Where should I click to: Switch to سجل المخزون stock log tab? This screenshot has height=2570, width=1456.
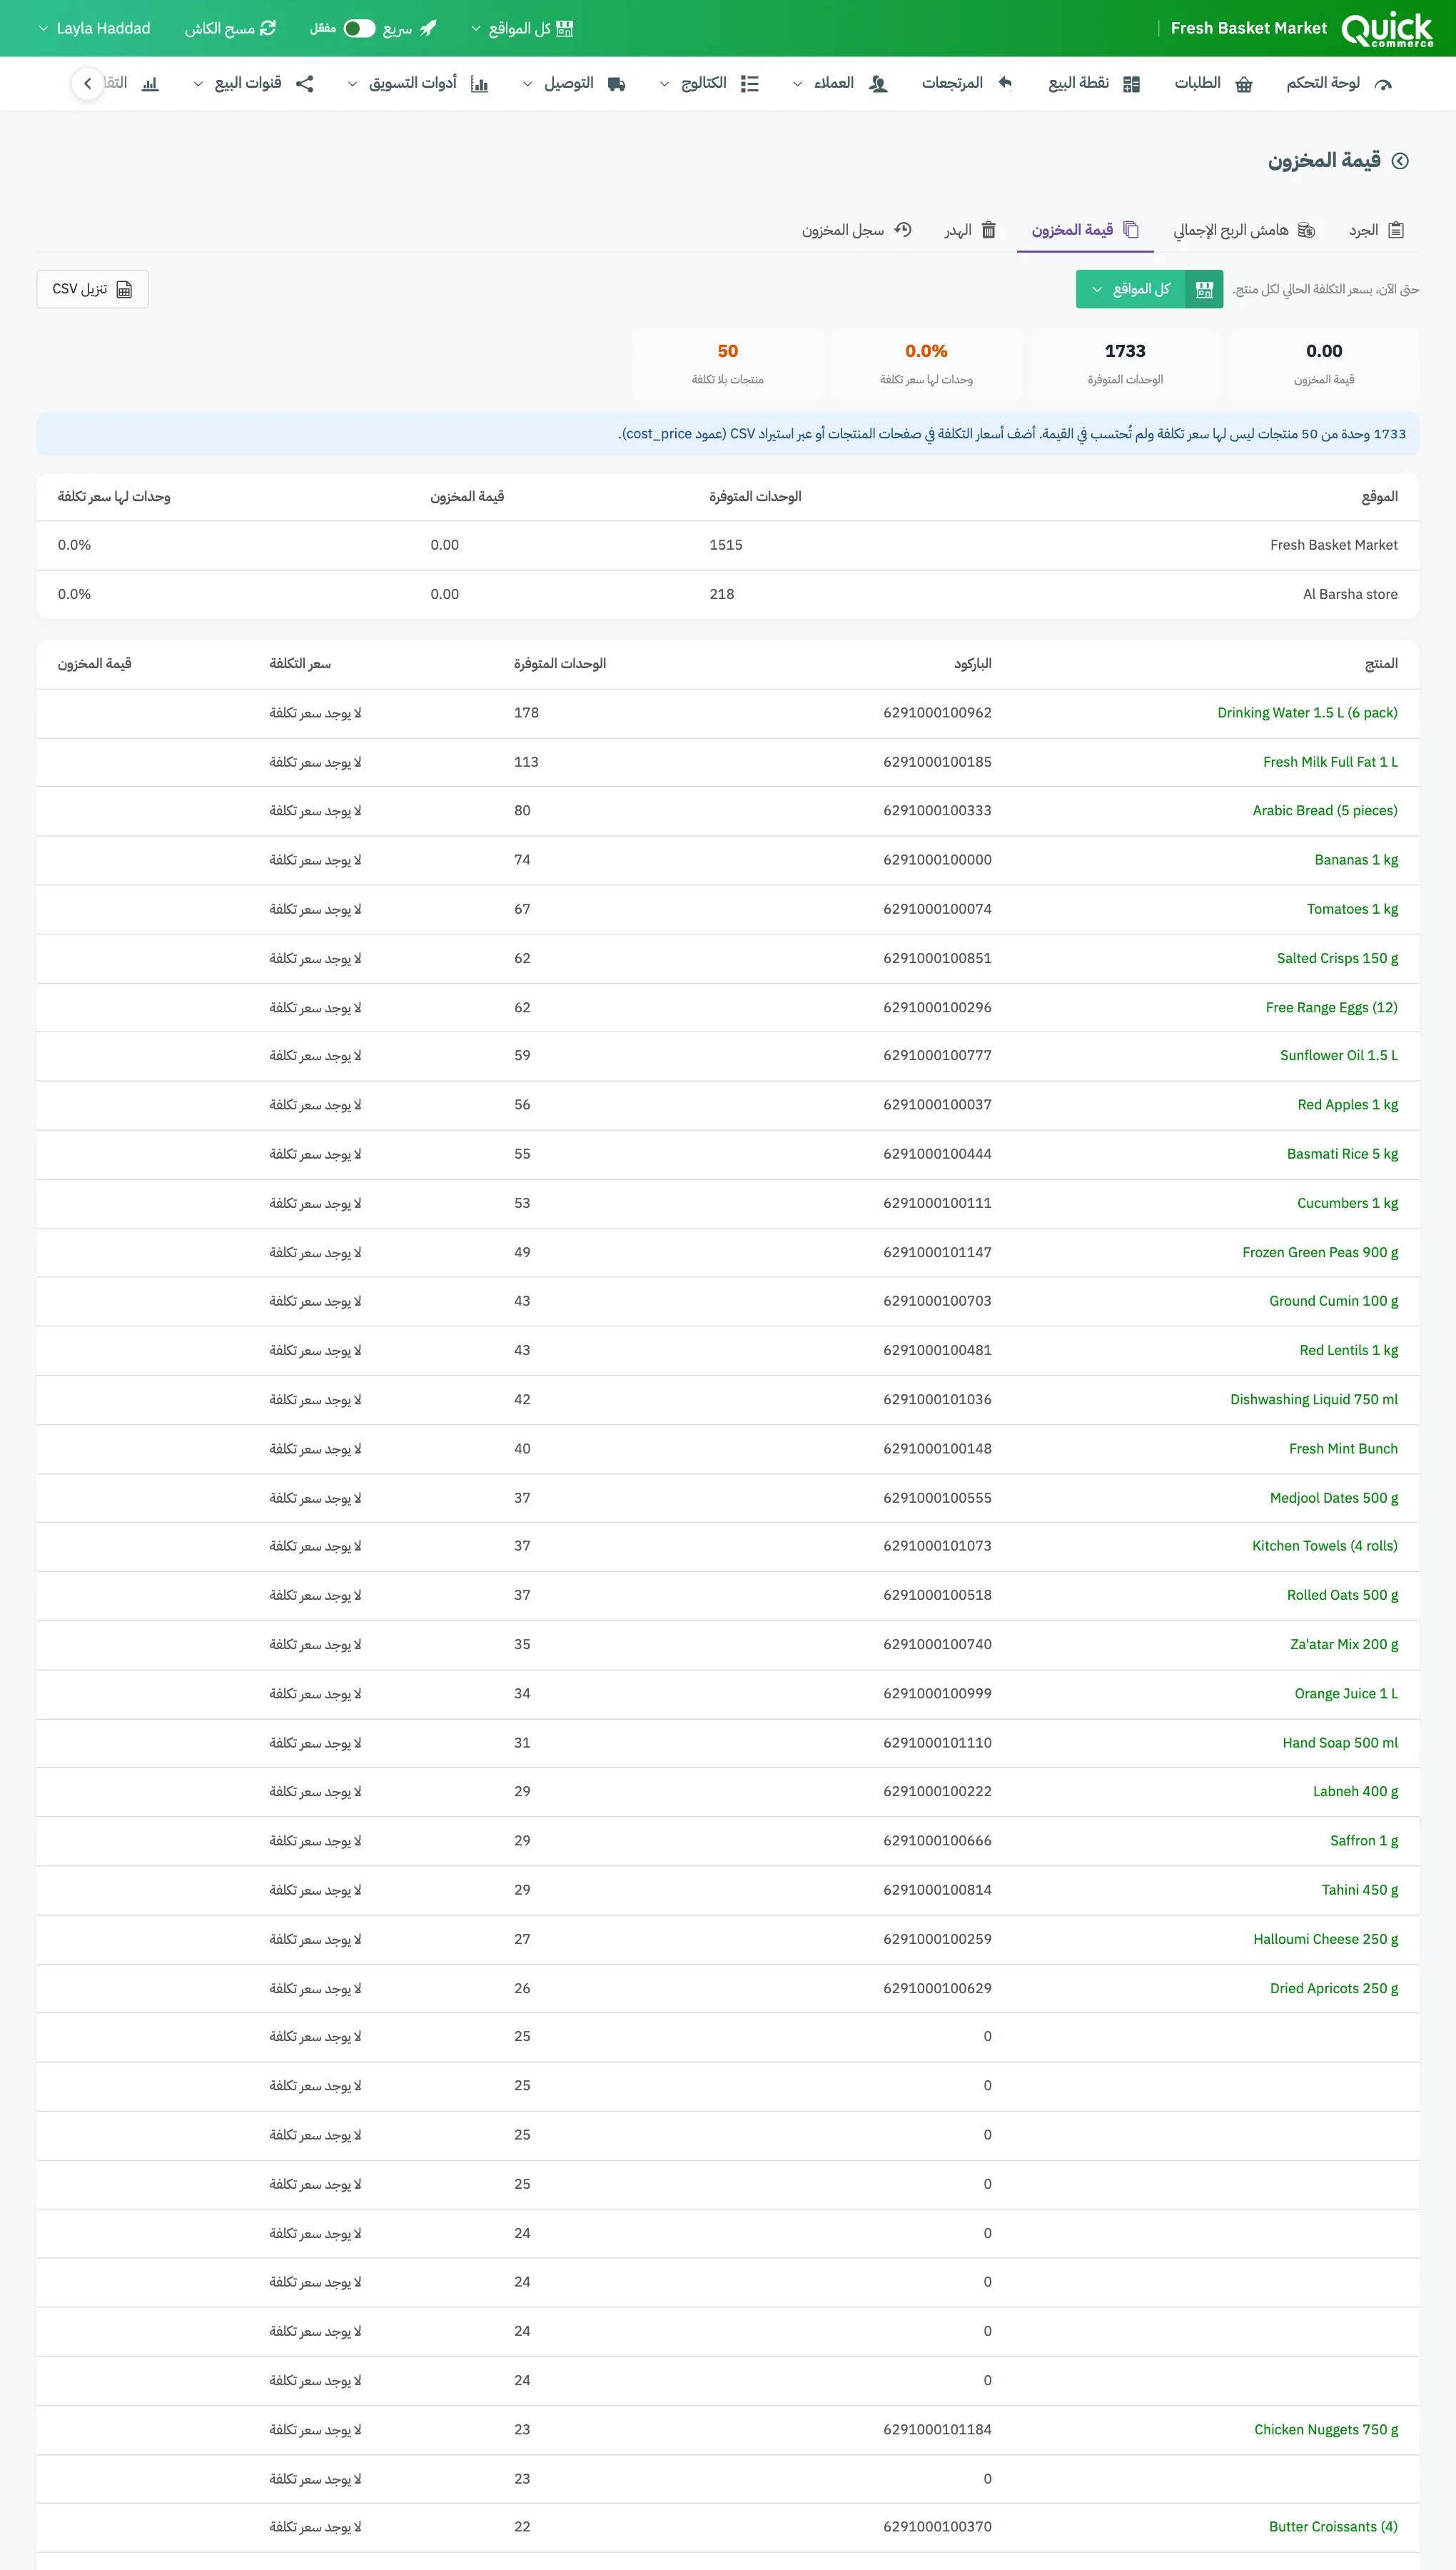pyautogui.click(x=856, y=230)
